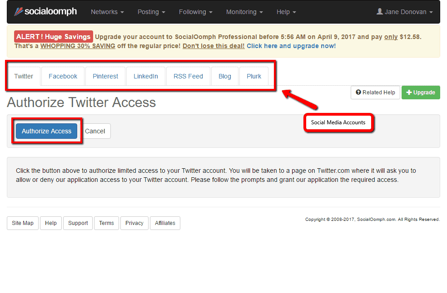Click the SocialOomph logo

45,11
